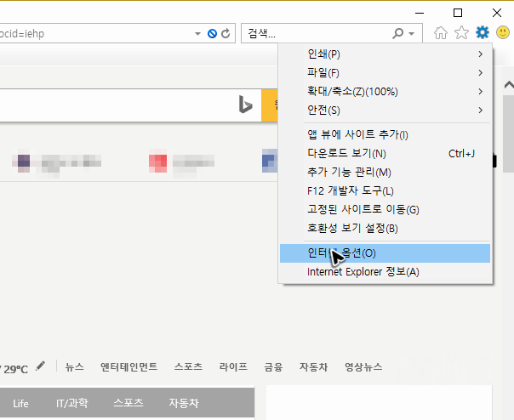Viewport: 514px width, 420px height.
Task: Click the pencil edit icon beside 29°C
Action: tap(40, 366)
